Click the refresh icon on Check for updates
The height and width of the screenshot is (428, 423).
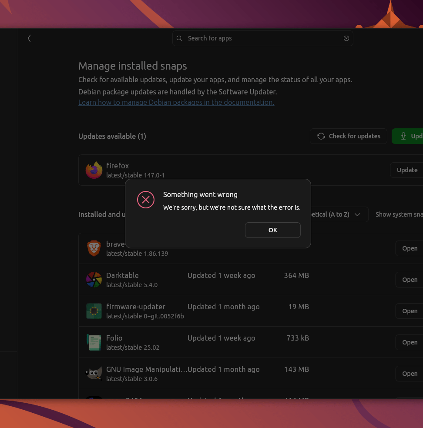(x=321, y=136)
